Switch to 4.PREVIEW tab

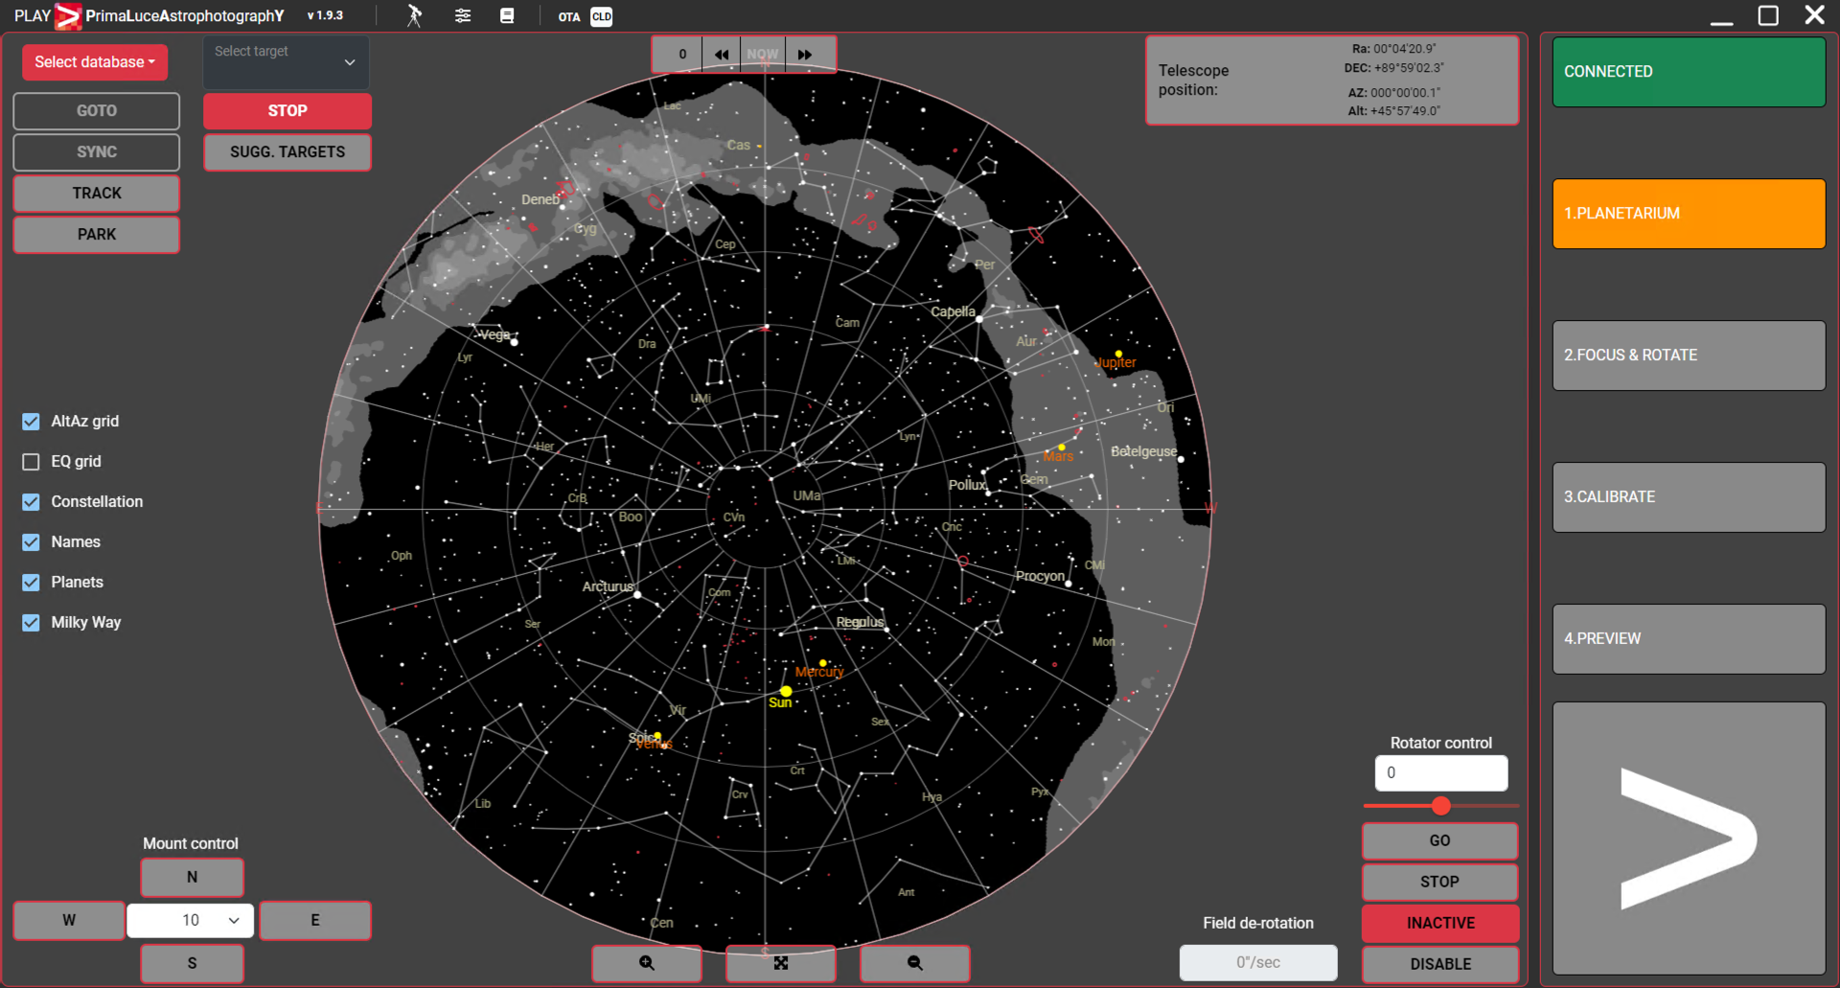pos(1689,639)
